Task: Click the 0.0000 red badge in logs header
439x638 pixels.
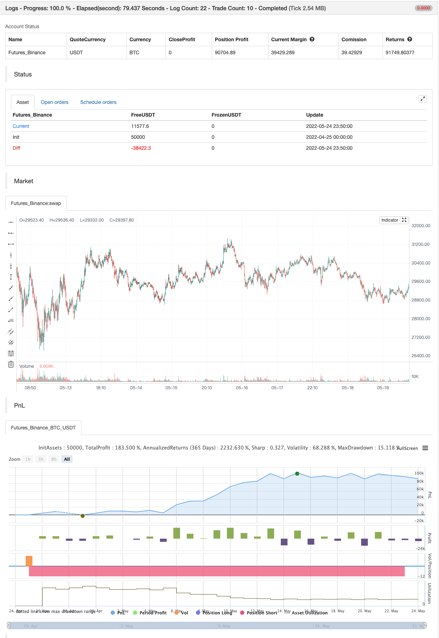Action: pos(423,8)
